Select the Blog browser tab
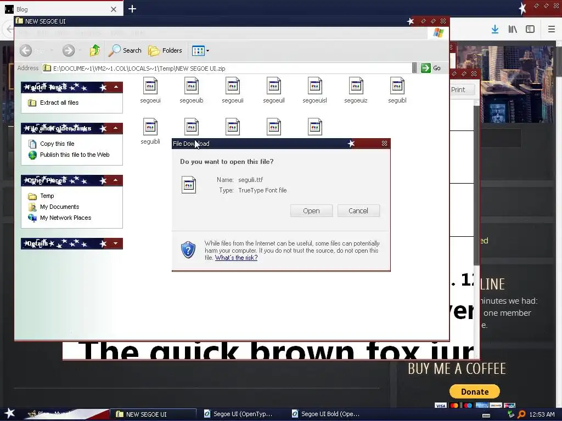This screenshot has width=562, height=421. click(61, 9)
